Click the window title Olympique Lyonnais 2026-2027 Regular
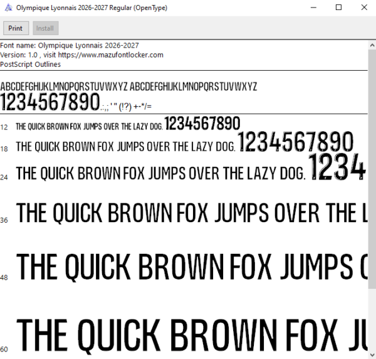Image resolution: width=376 pixels, height=359 pixels. [x=91, y=8]
